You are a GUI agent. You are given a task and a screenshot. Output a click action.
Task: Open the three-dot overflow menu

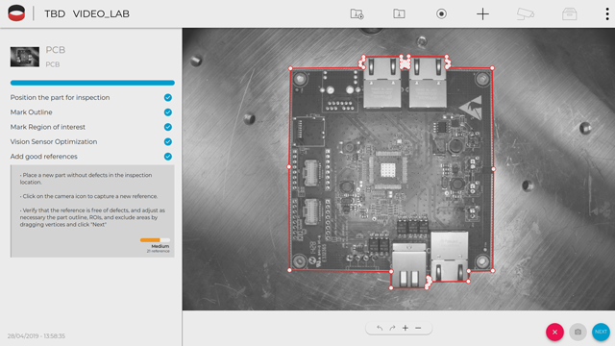(x=607, y=14)
